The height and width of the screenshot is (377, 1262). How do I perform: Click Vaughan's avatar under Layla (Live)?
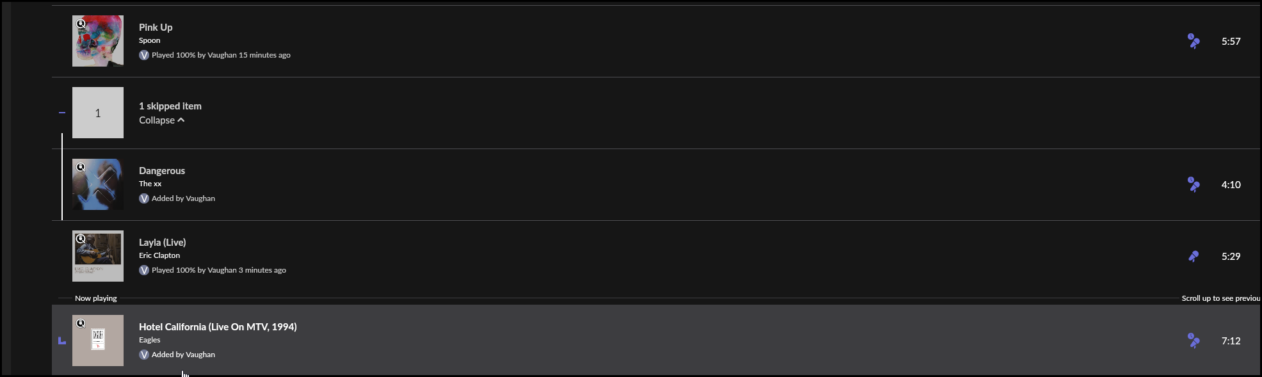[144, 270]
